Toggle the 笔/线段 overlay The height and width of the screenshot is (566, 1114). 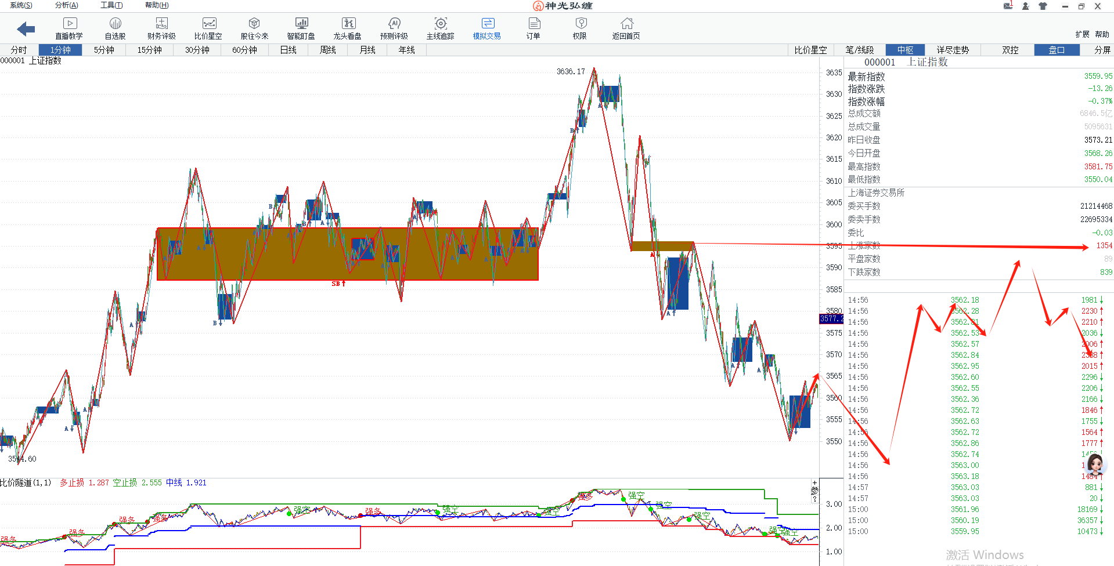(860, 50)
